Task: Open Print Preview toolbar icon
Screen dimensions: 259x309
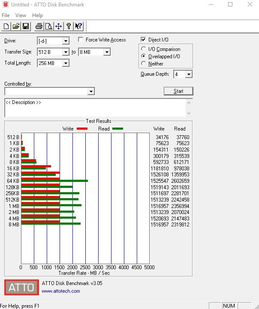Action: pos(49,26)
